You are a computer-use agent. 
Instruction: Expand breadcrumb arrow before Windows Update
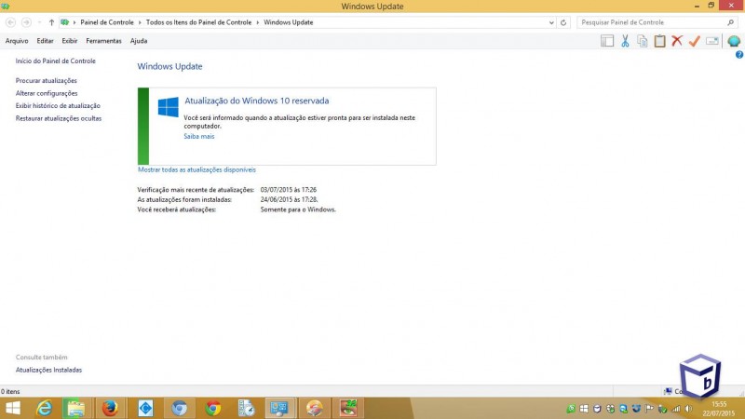point(259,21)
